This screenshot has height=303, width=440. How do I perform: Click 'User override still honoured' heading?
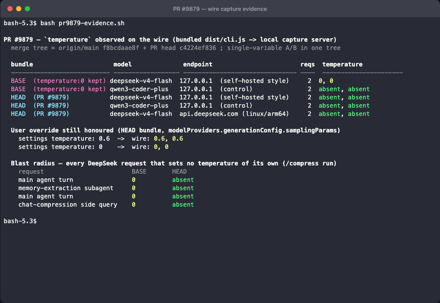(62, 130)
